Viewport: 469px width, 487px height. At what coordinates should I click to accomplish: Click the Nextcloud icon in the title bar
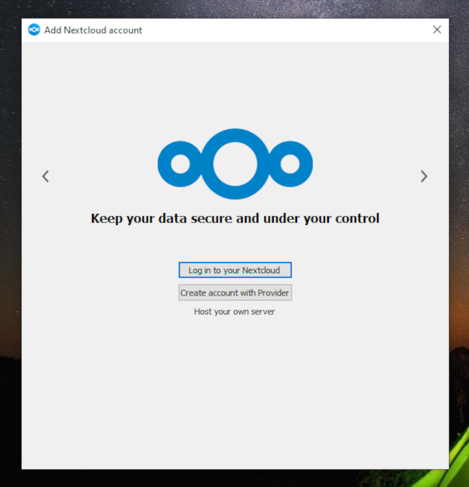34,30
